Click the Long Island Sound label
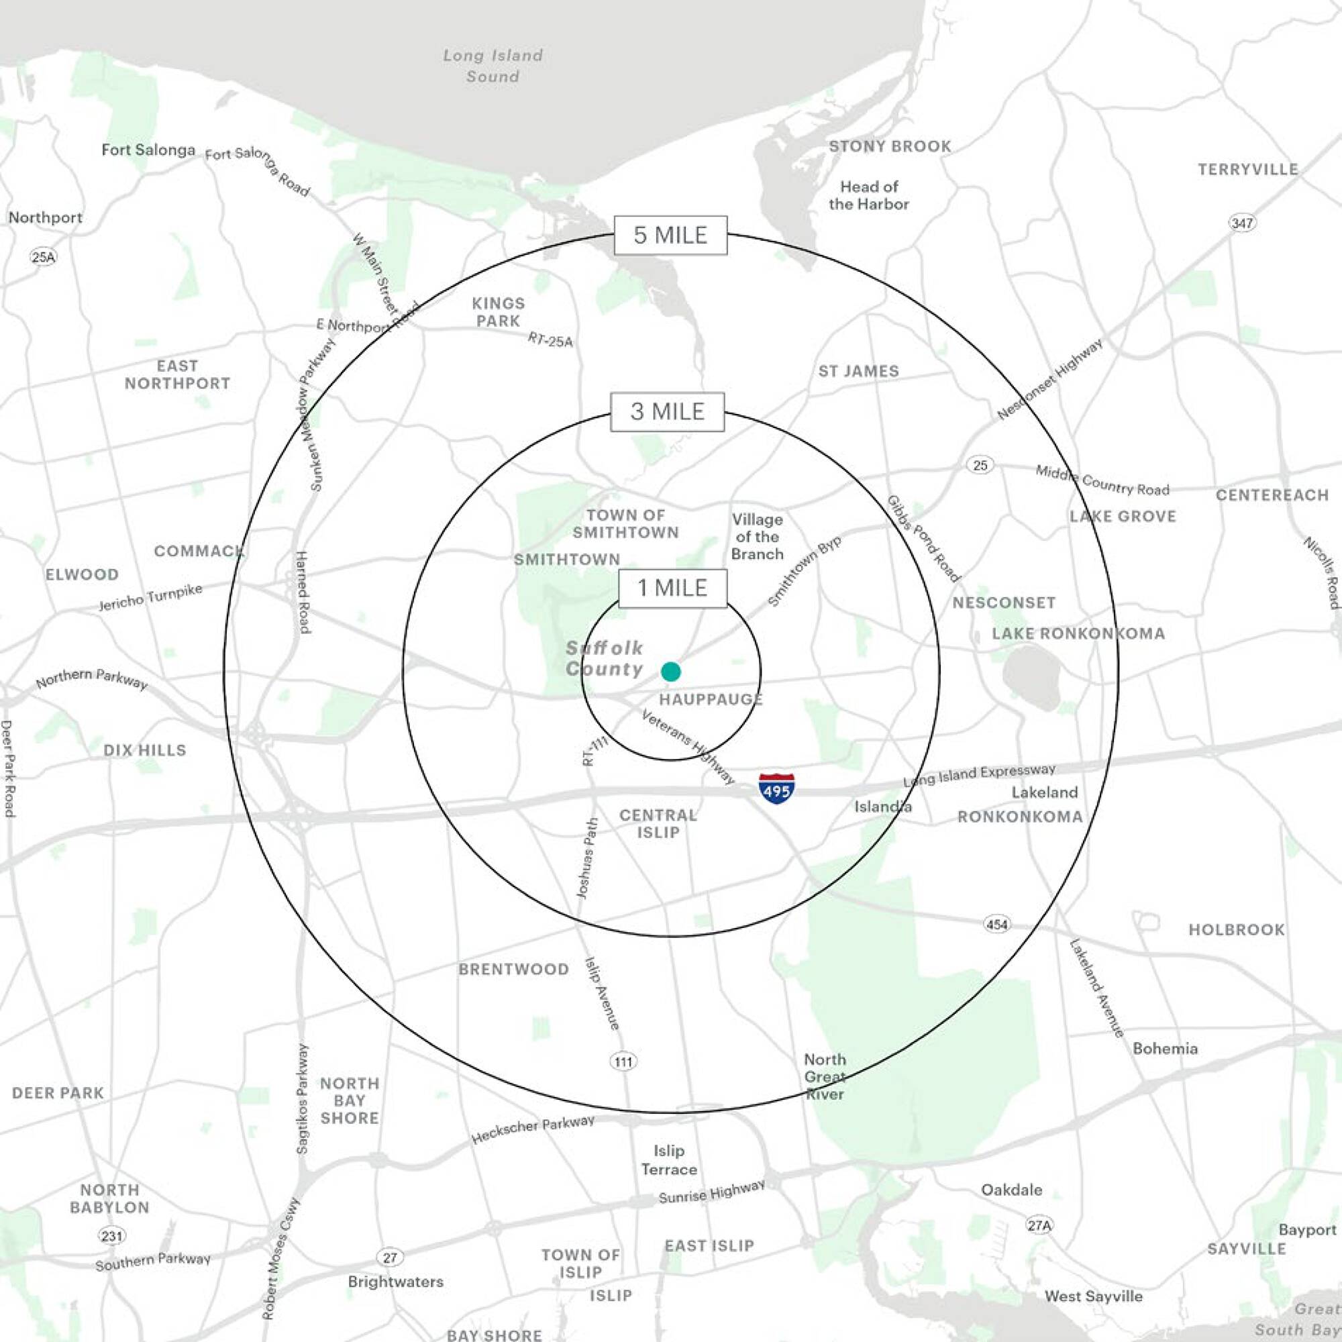The width and height of the screenshot is (1342, 1342). point(493,66)
